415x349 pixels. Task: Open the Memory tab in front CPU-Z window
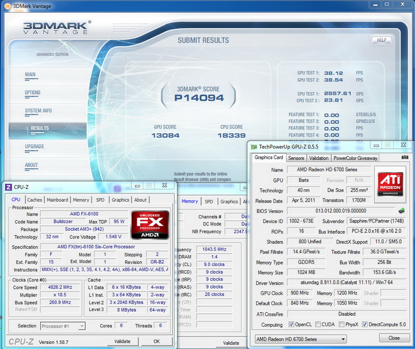pos(81,200)
